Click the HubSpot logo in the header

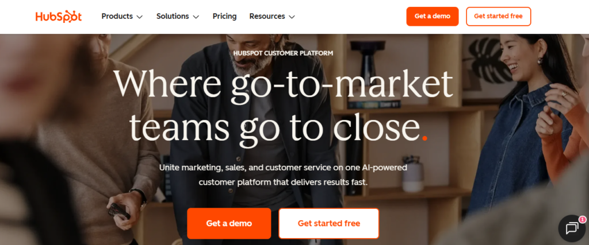(58, 17)
